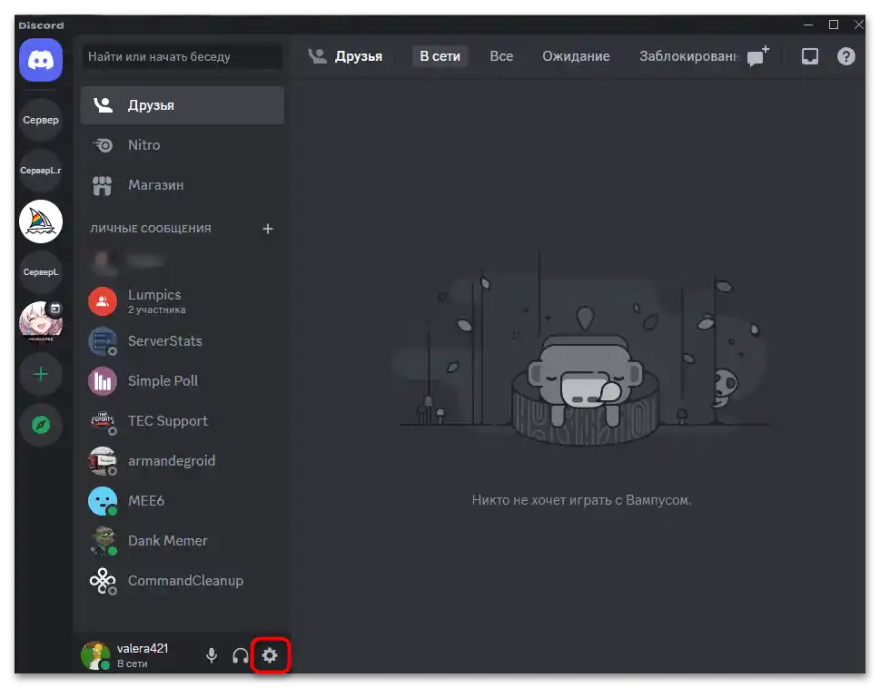
Task: Click the valera421 user avatar
Action: click(94, 655)
